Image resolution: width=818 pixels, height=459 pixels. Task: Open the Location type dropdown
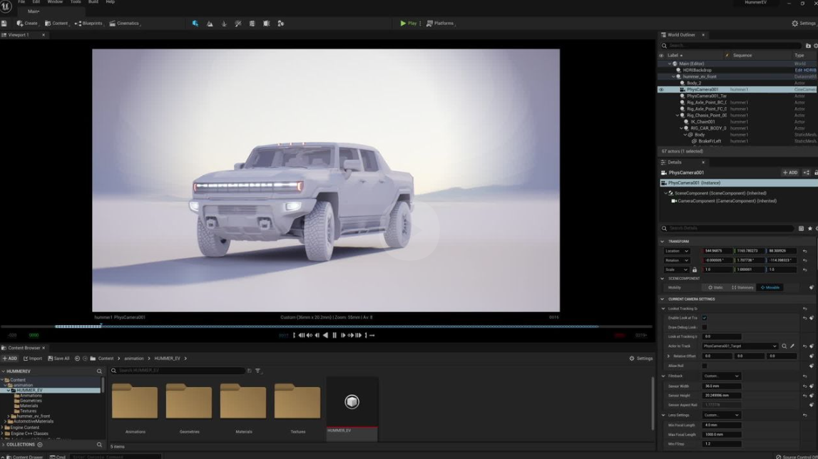[677, 251]
